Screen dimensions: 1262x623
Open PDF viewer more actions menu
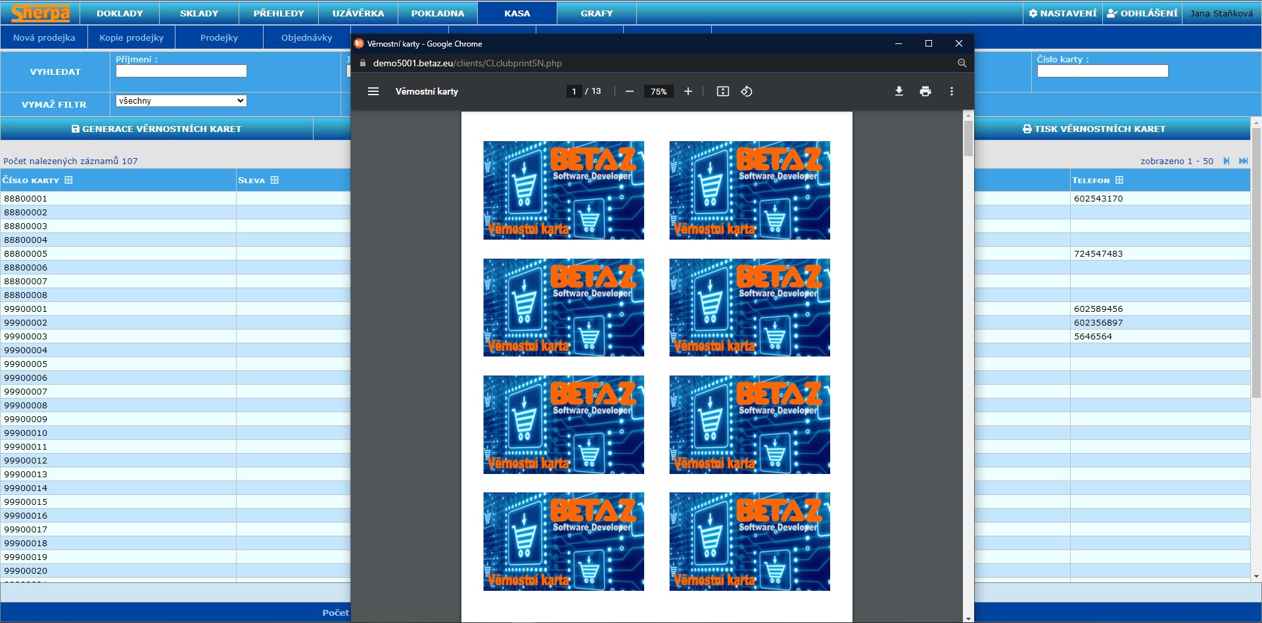[951, 91]
